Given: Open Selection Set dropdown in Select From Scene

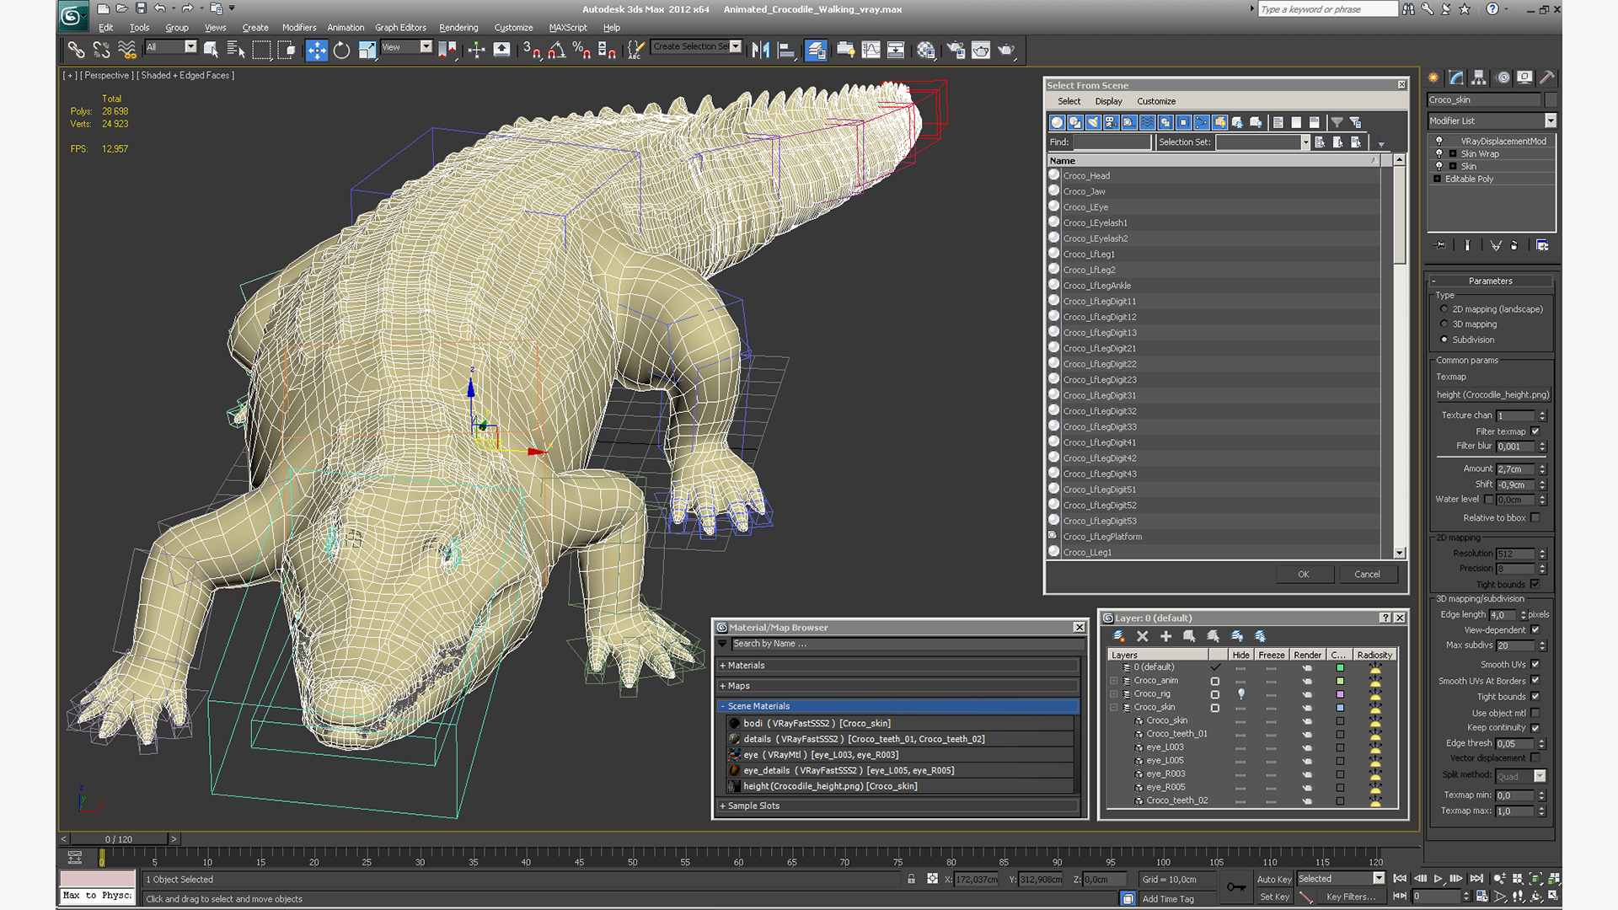Looking at the screenshot, I should point(1305,142).
